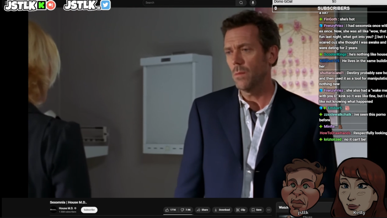Like the video with 171K thumbs up
This screenshot has height=218, width=387.
click(x=171, y=210)
